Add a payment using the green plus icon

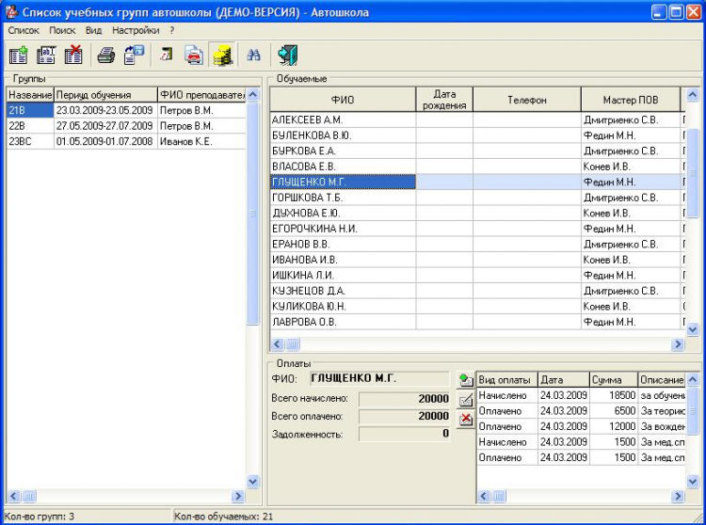[x=465, y=380]
